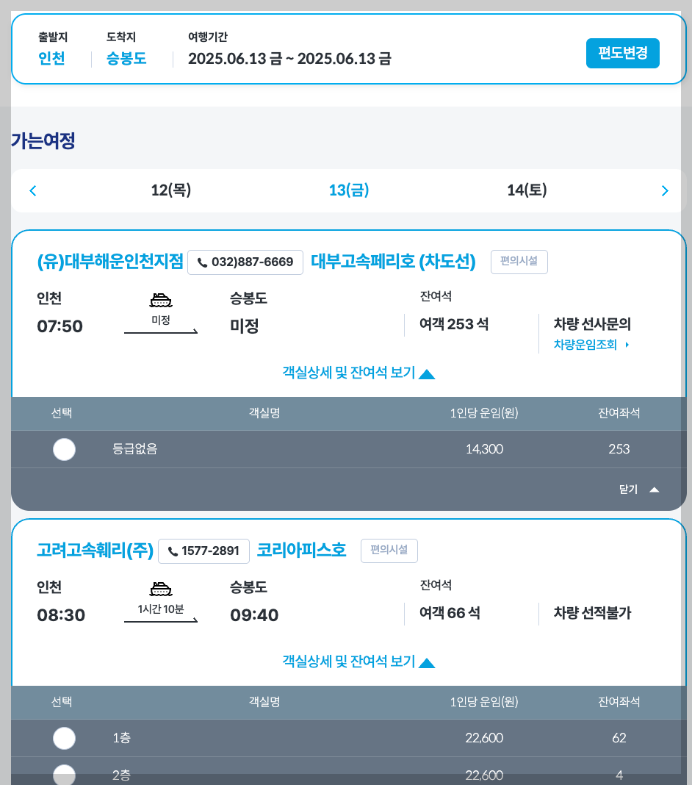This screenshot has width=692, height=785.
Task: Click the up arrow beside 닫기
Action: [x=654, y=489]
